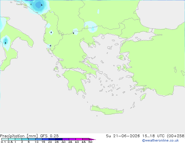185x143 pixels.
Task: Click the purple arrow tip above 50
Action: point(92,139)
